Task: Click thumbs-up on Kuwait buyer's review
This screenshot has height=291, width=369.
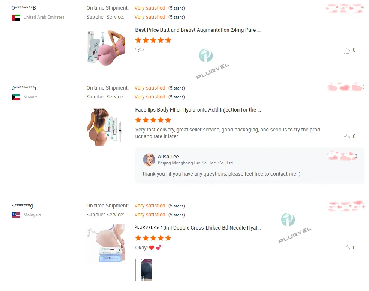Action: (347, 137)
